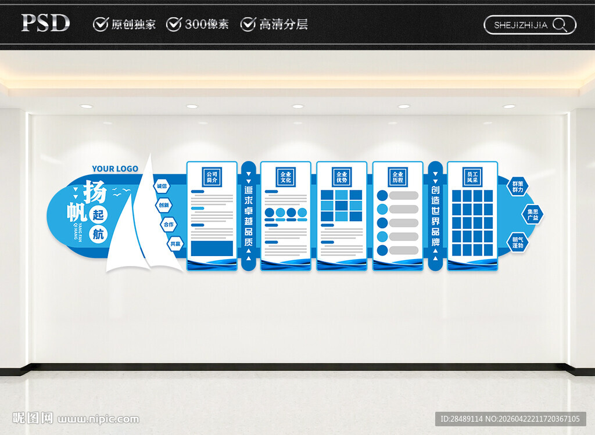Click the 合作 hexagon badge
595x435 pixels.
(x=169, y=225)
